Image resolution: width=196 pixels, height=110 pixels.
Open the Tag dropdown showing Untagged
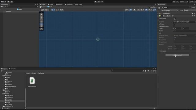171,10
